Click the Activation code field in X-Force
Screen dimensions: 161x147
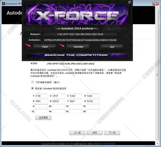pos(80,40)
